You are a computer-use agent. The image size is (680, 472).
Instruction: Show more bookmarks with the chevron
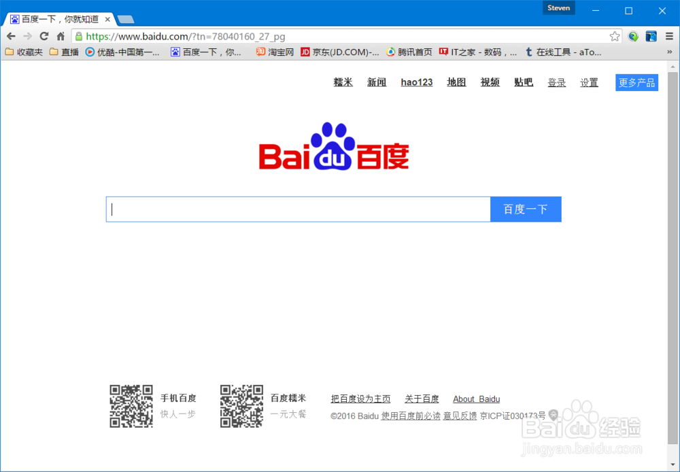(669, 52)
